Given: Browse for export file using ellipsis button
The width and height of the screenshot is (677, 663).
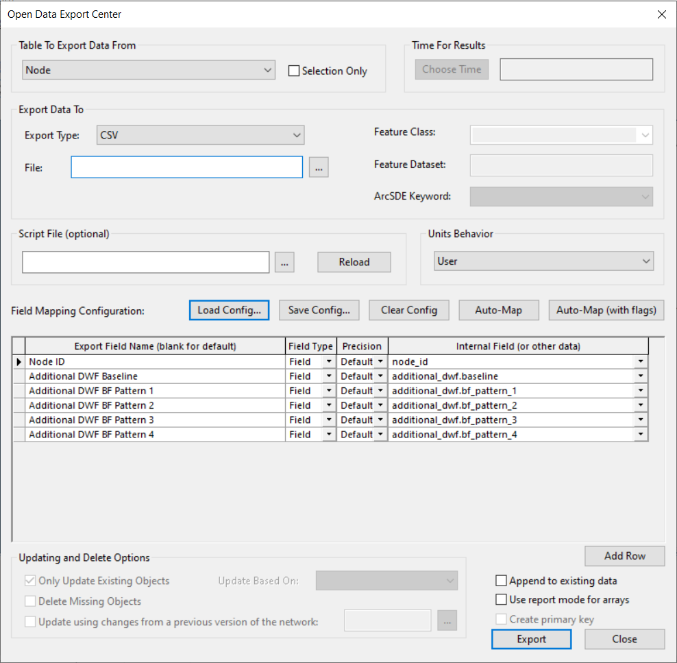Looking at the screenshot, I should [319, 167].
